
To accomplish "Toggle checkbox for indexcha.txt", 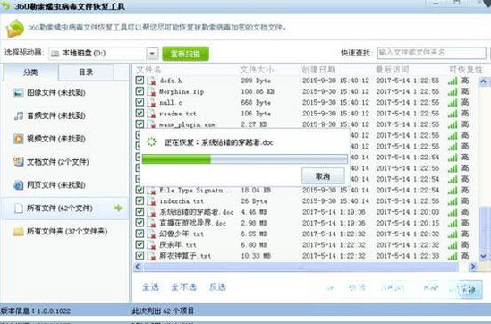I will point(140,200).
